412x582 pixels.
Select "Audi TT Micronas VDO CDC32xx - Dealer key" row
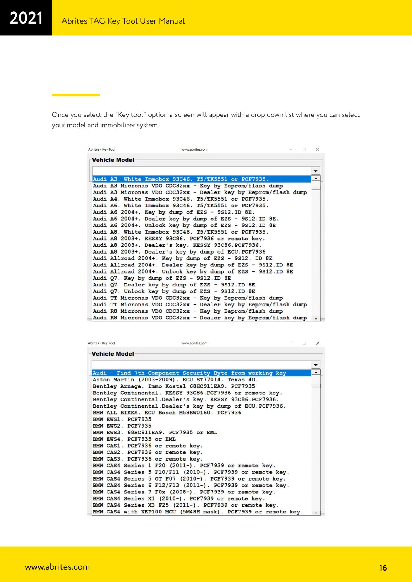pos(202,305)
